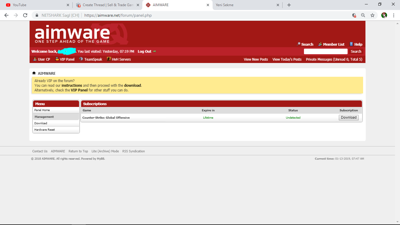Focus the forum search input field
Viewport: 400px width, 225px height.
(x=326, y=51)
